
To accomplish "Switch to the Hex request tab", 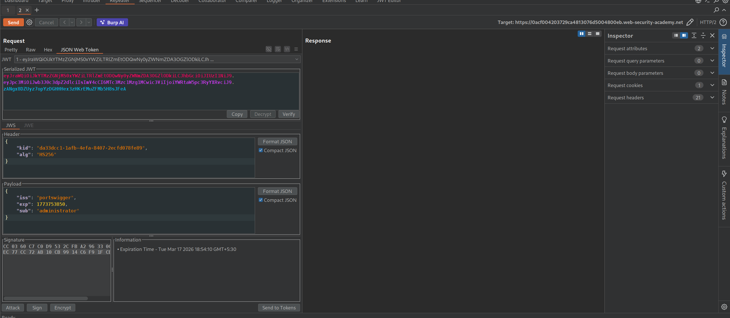I will [48, 50].
